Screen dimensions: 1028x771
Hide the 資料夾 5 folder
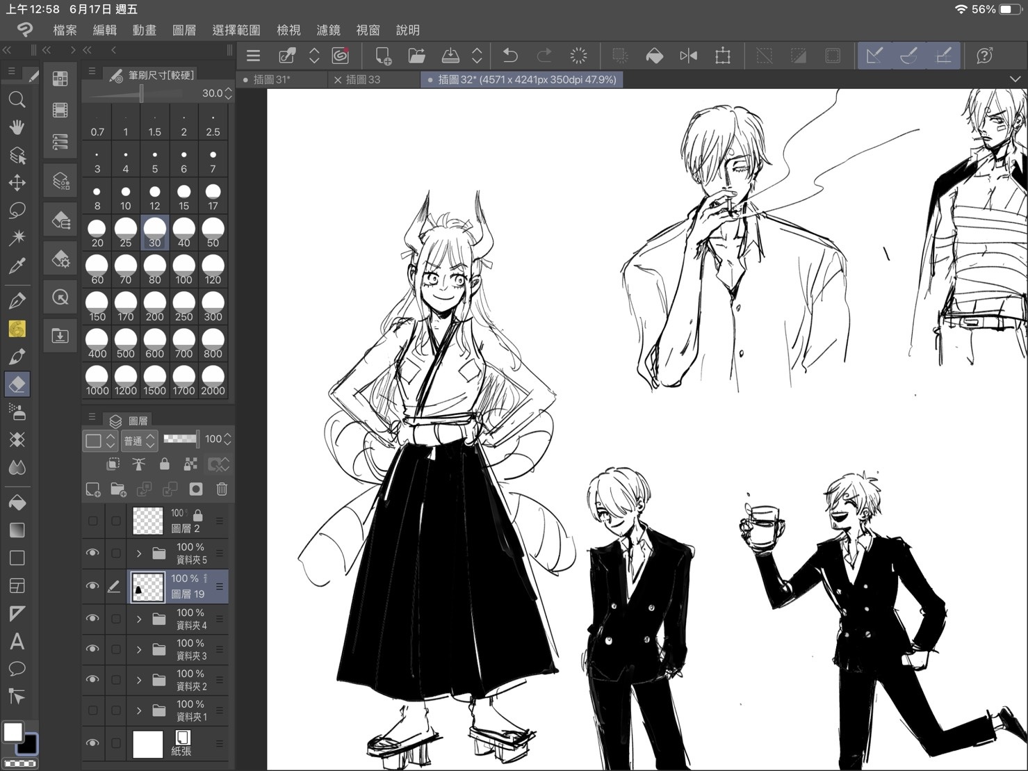pos(92,553)
